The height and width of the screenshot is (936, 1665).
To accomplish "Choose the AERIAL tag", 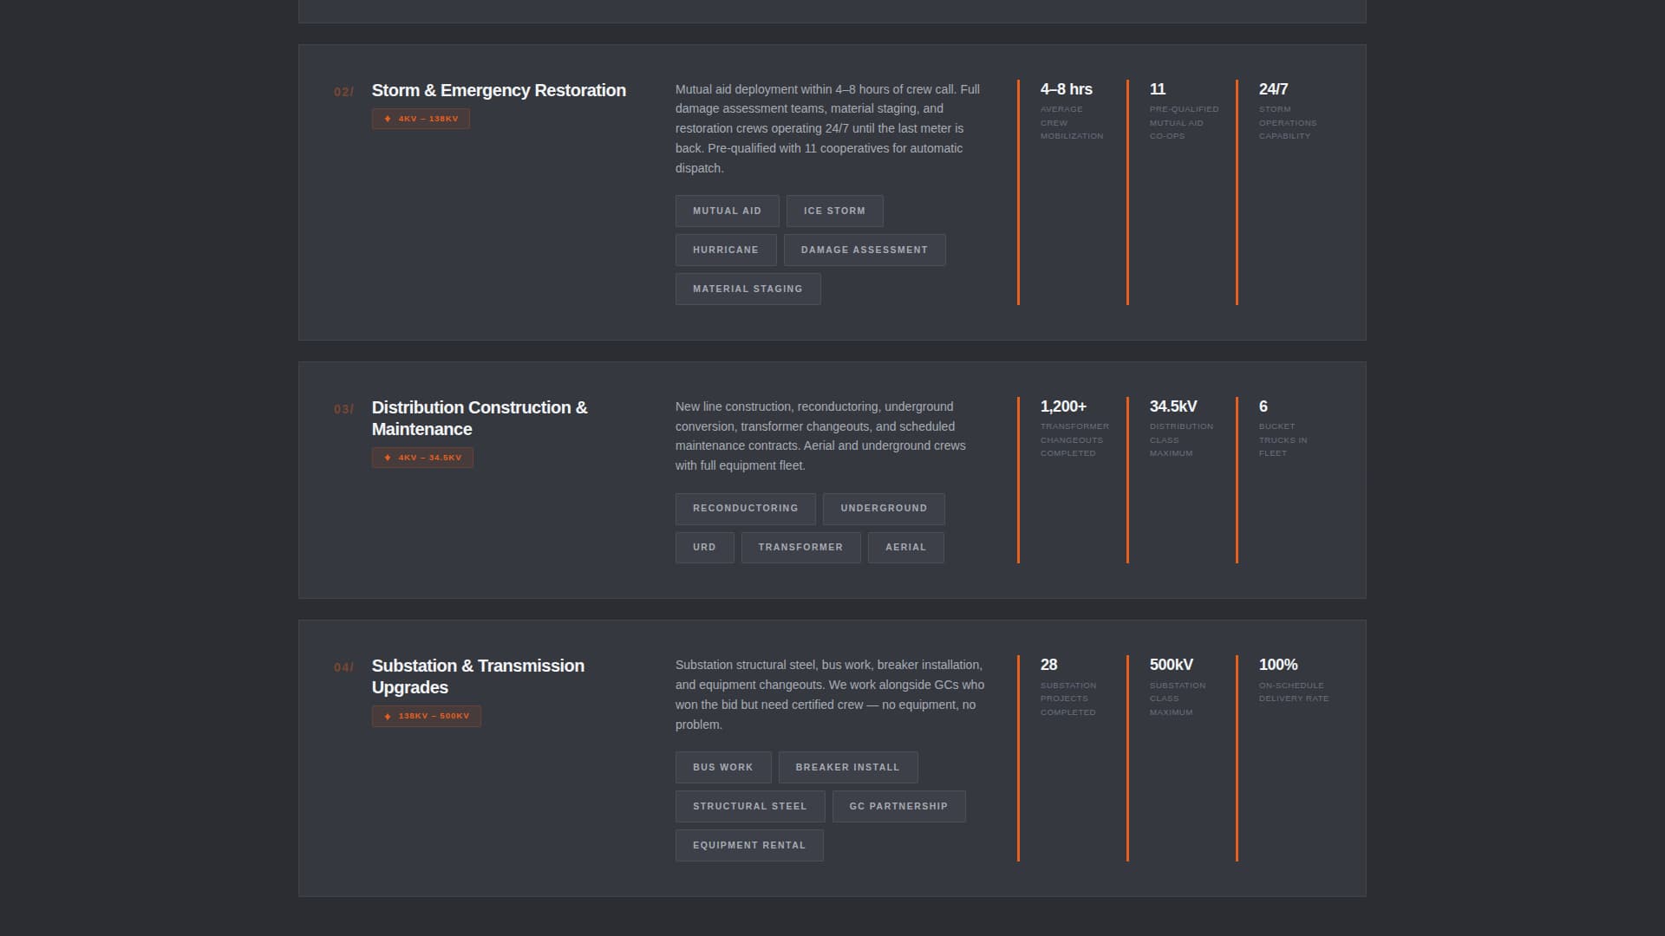I will pos(905,547).
